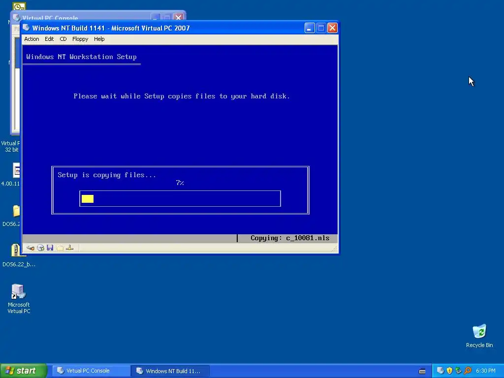Maximize the Windows NT Build 1141 window
This screenshot has width=504, height=378.
(321, 28)
